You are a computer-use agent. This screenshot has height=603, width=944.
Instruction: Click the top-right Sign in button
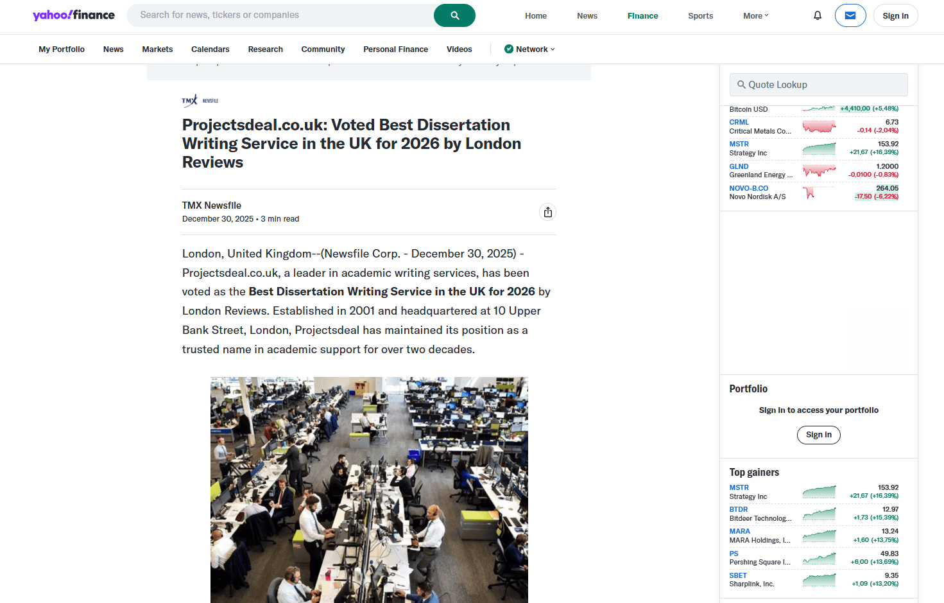[x=895, y=15]
